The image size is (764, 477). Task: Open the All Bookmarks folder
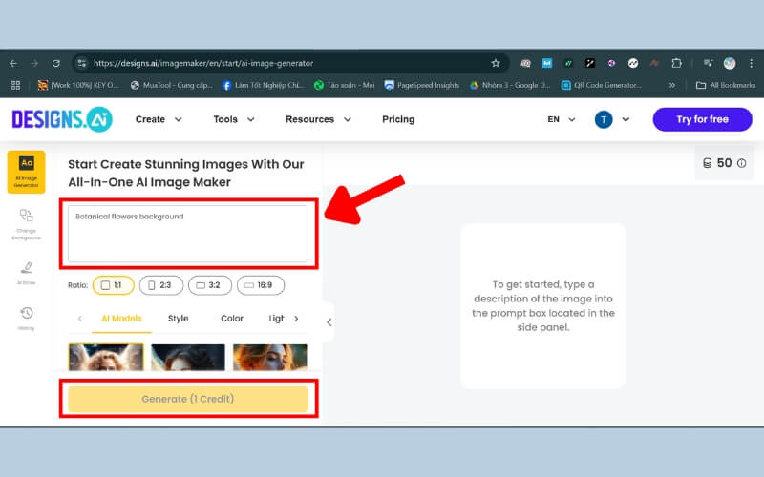[726, 85]
